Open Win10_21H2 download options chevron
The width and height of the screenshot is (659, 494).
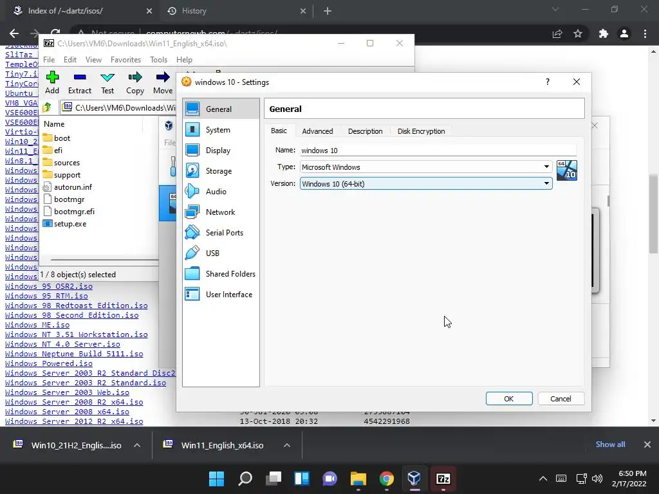(x=137, y=445)
